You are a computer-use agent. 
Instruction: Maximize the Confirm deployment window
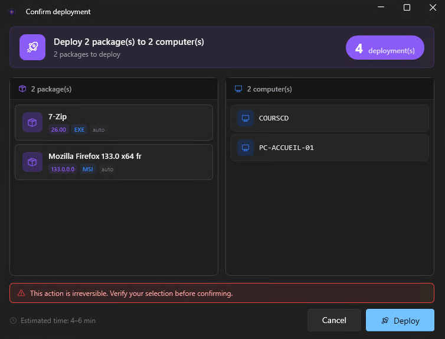click(x=407, y=8)
